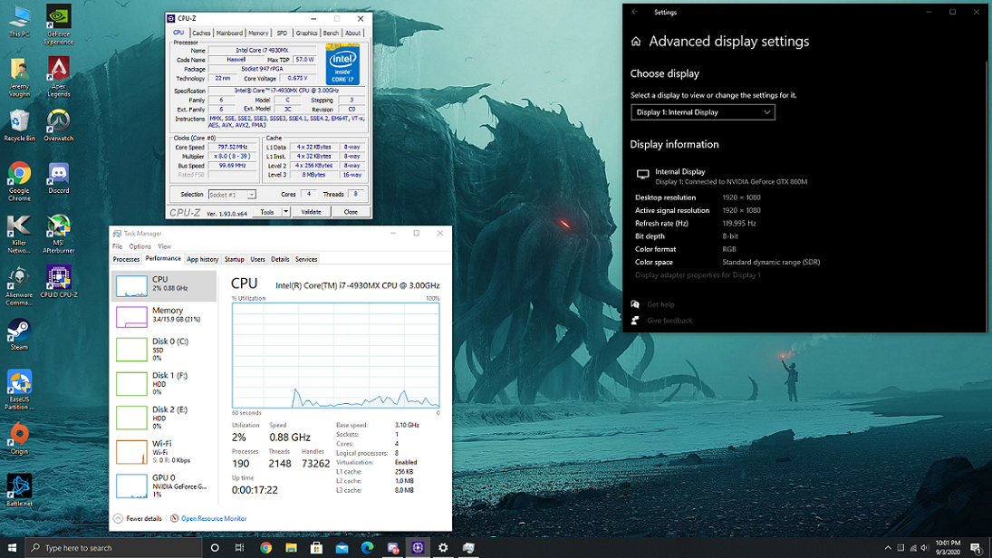Launch Discord desktop shortcut
The width and height of the screenshot is (992, 558).
(x=59, y=178)
